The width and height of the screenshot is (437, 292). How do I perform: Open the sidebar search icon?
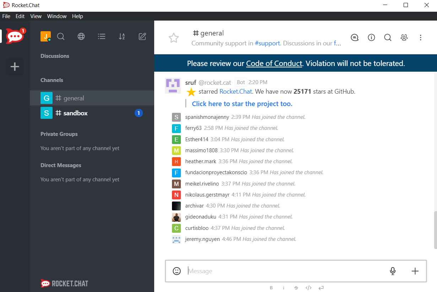click(x=61, y=37)
